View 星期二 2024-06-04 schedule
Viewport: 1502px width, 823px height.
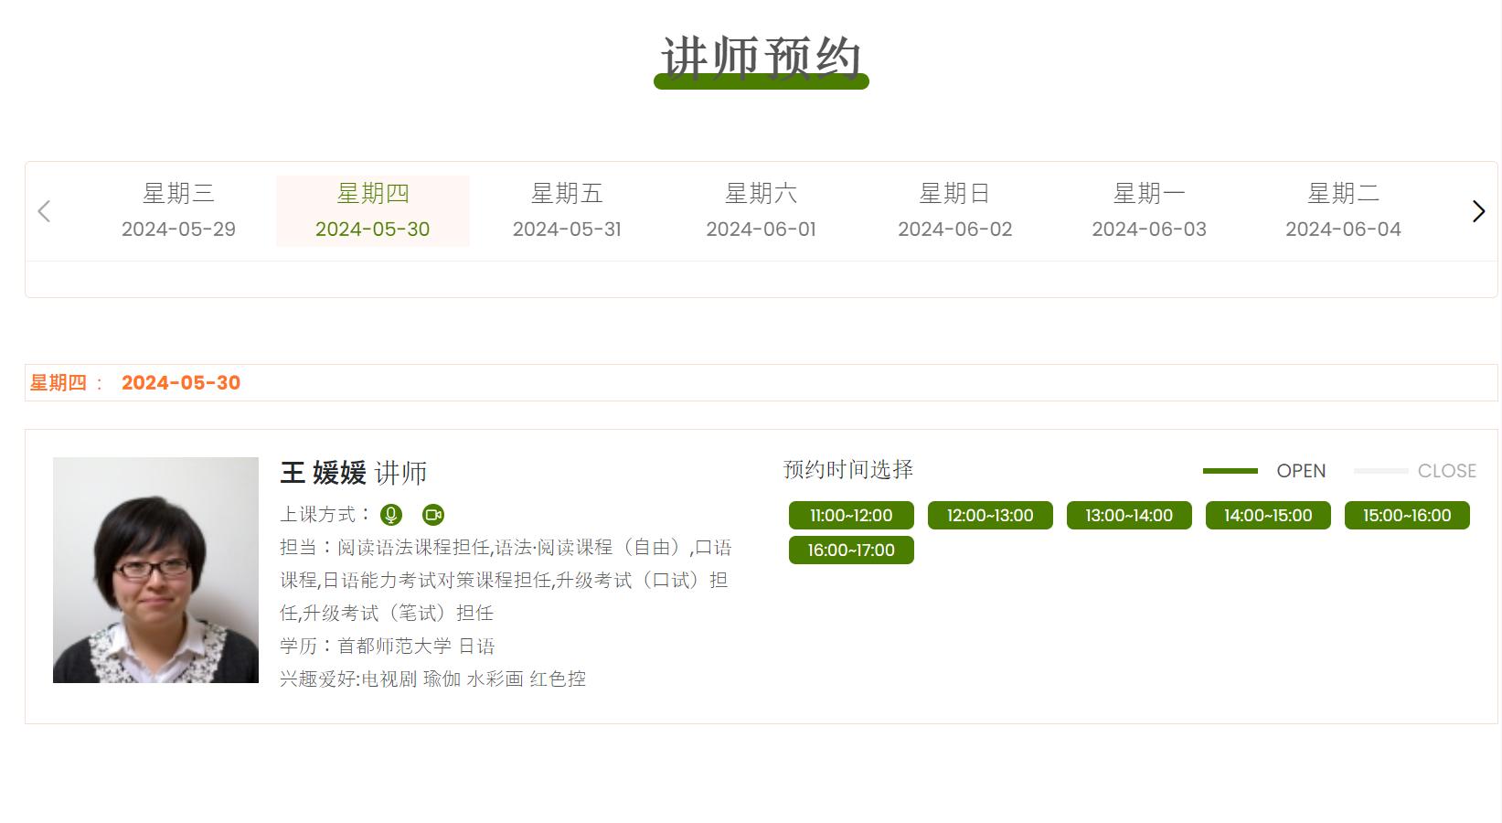[1343, 211]
